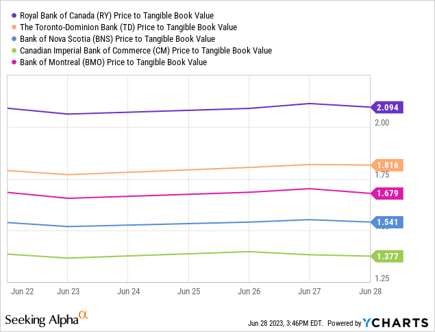Click the 2.094 purple value tag
The height and width of the screenshot is (332, 435).
pyautogui.click(x=388, y=107)
